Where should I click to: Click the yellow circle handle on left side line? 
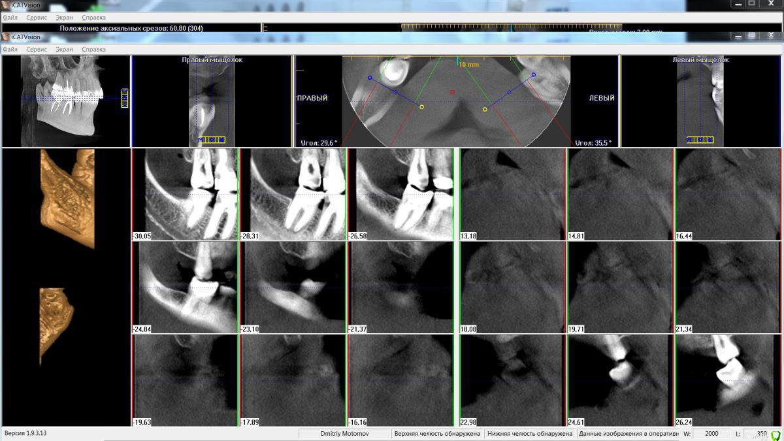[x=485, y=109]
